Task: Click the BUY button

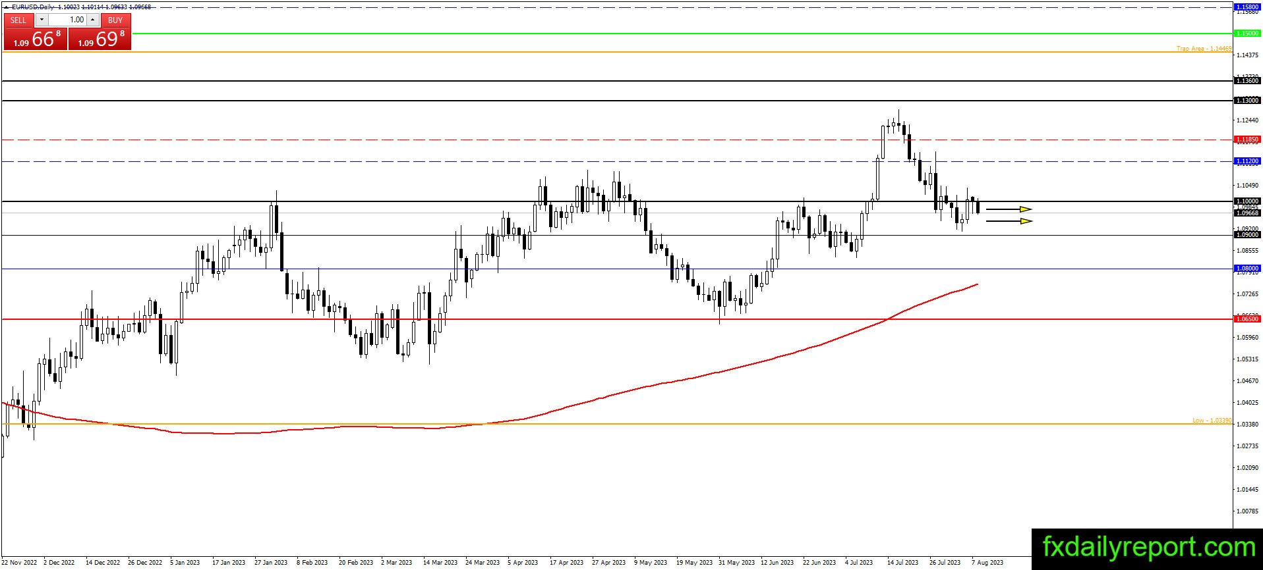Action: pyautogui.click(x=115, y=20)
